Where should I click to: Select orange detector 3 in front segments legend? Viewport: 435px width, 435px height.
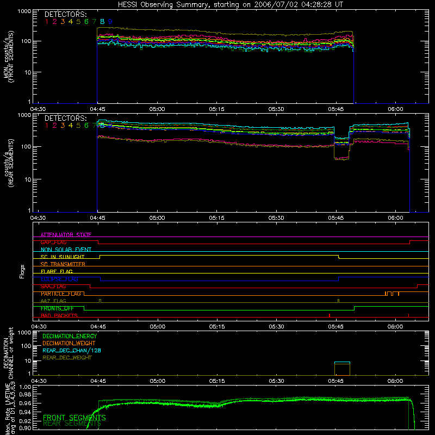point(63,21)
